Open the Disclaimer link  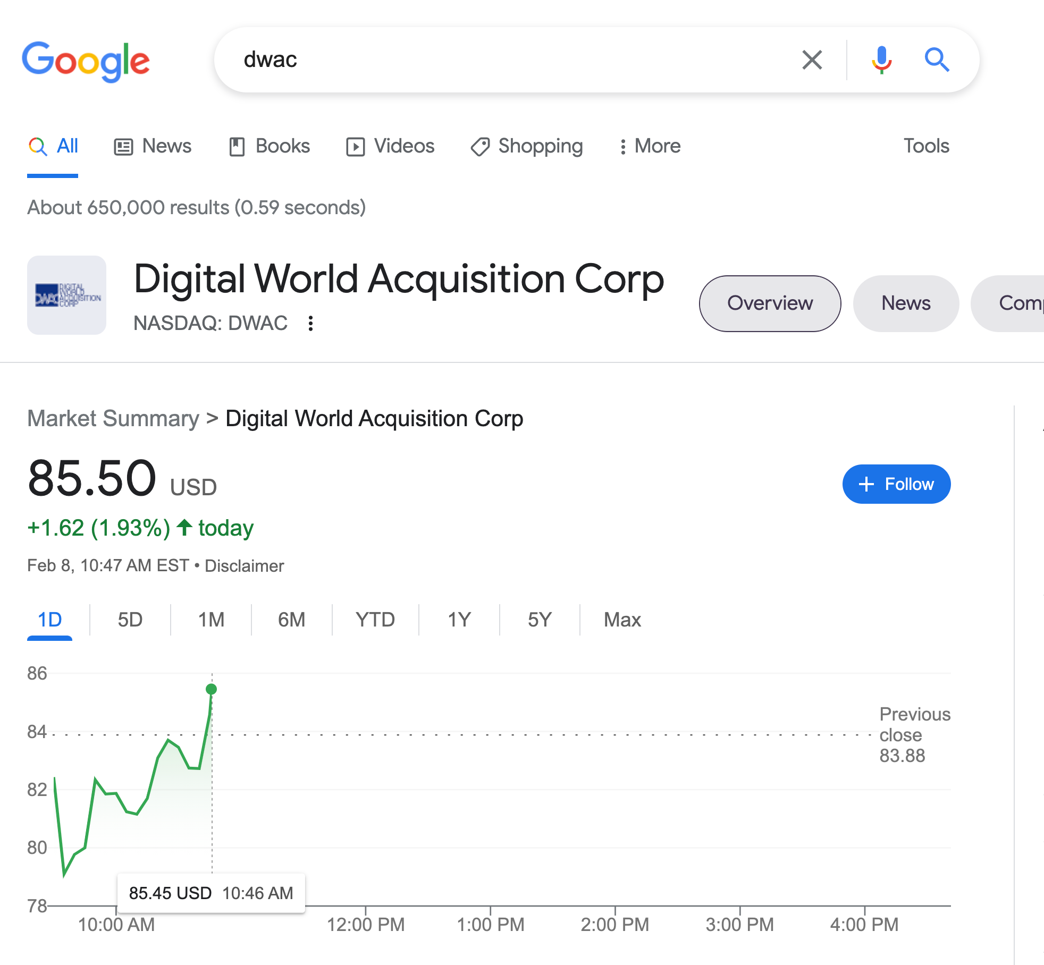[x=245, y=566]
